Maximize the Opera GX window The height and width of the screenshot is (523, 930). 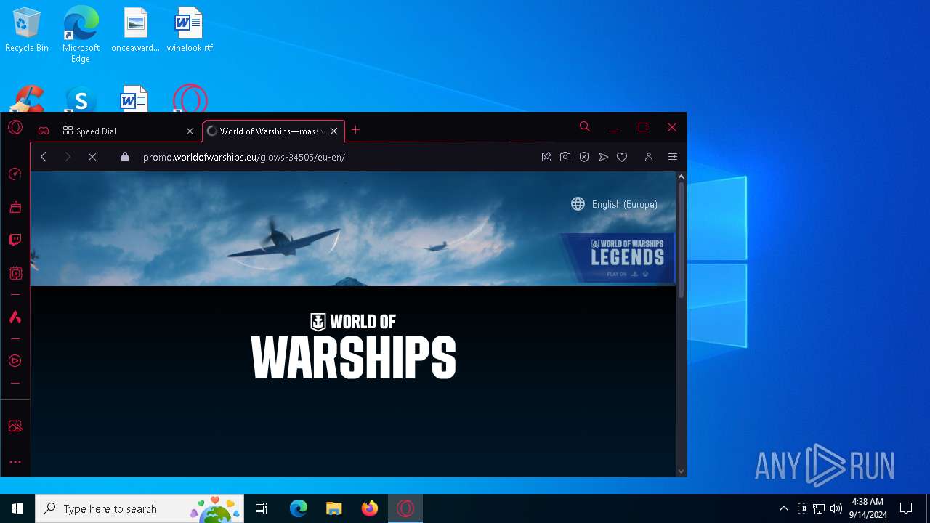(643, 127)
